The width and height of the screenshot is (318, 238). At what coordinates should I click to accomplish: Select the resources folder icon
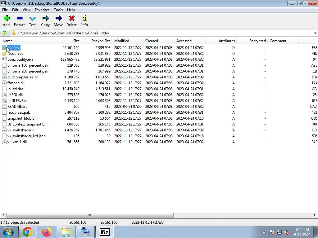coord(4,53)
